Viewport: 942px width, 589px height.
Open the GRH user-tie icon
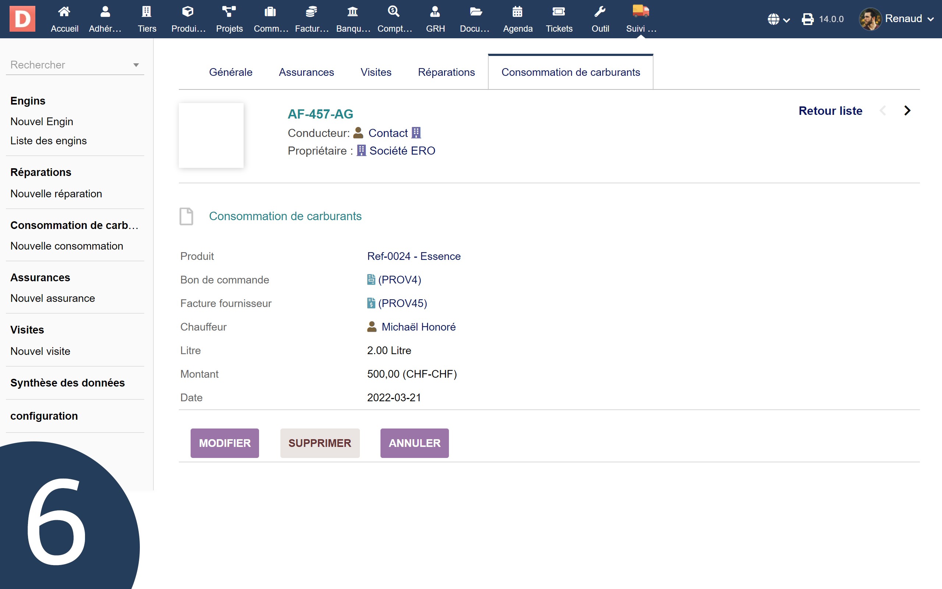pos(435,12)
